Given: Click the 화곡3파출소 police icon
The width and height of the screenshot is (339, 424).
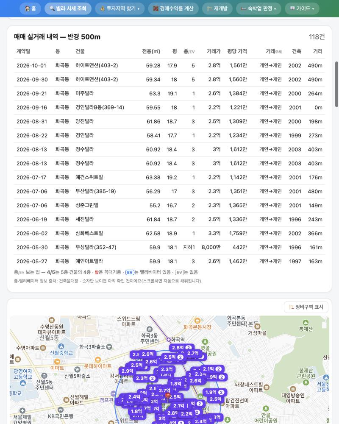Looking at the screenshot, I should pyautogui.click(x=109, y=347).
